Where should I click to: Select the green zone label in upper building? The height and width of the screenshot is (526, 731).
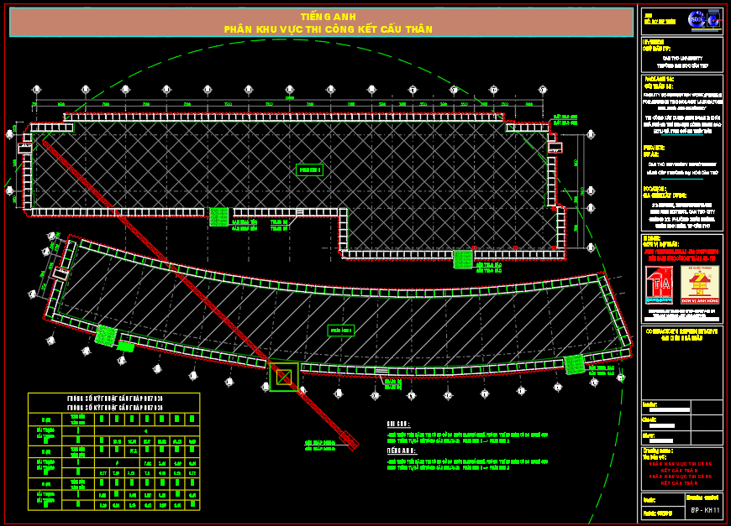[x=308, y=169]
